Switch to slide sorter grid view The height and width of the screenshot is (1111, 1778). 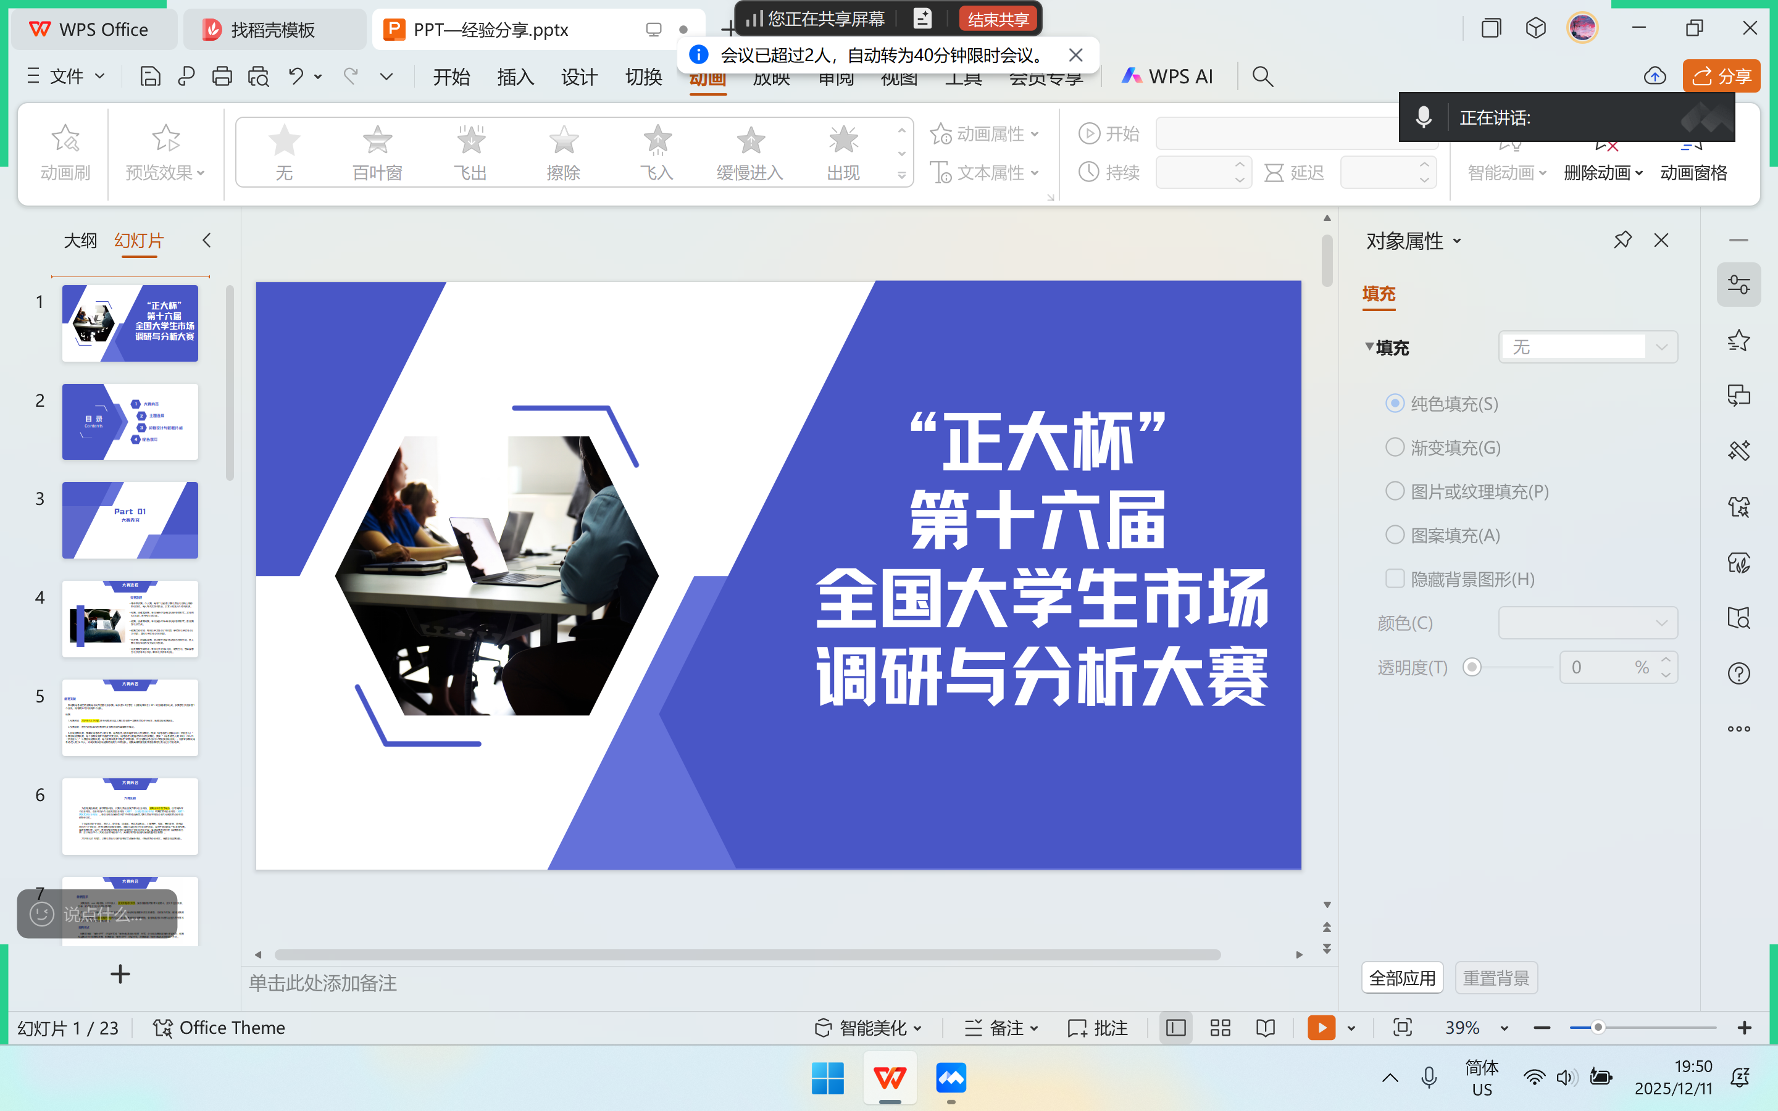pos(1221,1027)
